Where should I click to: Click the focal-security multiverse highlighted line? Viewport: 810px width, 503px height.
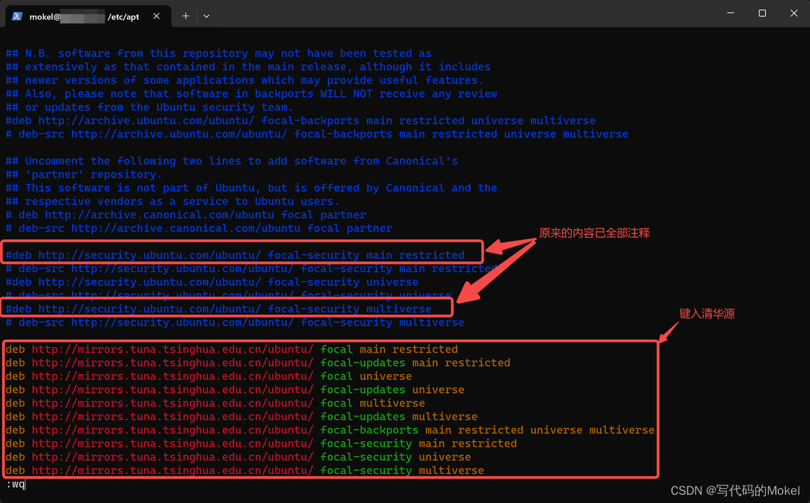(225, 309)
